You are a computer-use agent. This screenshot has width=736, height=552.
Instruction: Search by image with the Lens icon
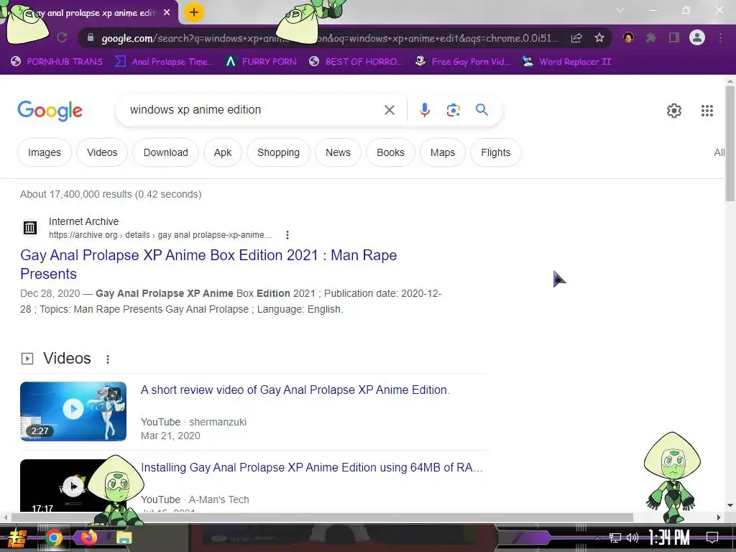click(x=453, y=110)
